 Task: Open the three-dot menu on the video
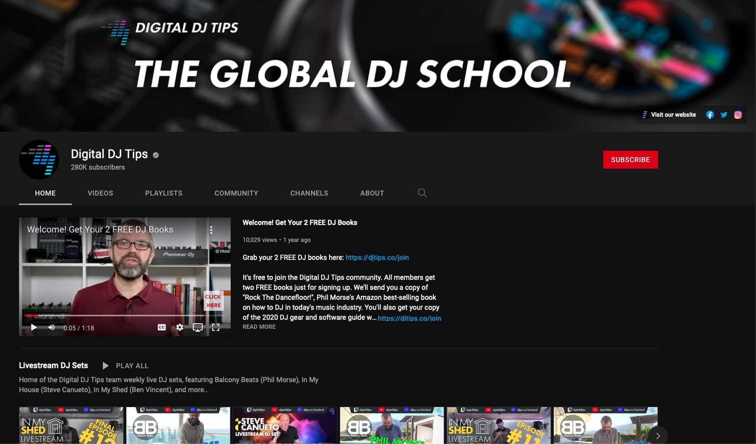(211, 229)
